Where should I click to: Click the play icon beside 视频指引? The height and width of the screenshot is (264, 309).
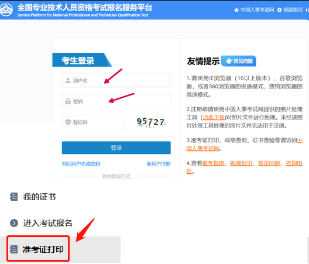[x=279, y=10]
